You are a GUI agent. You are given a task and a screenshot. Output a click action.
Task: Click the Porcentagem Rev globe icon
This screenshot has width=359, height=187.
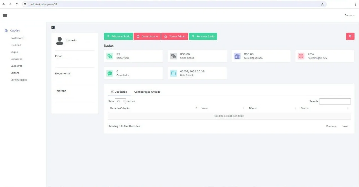(301, 56)
